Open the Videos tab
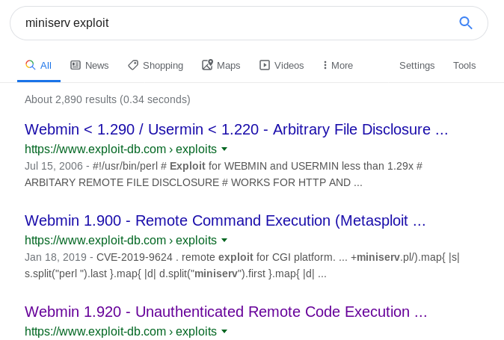Screen dimensions: 504x340 click(282, 66)
